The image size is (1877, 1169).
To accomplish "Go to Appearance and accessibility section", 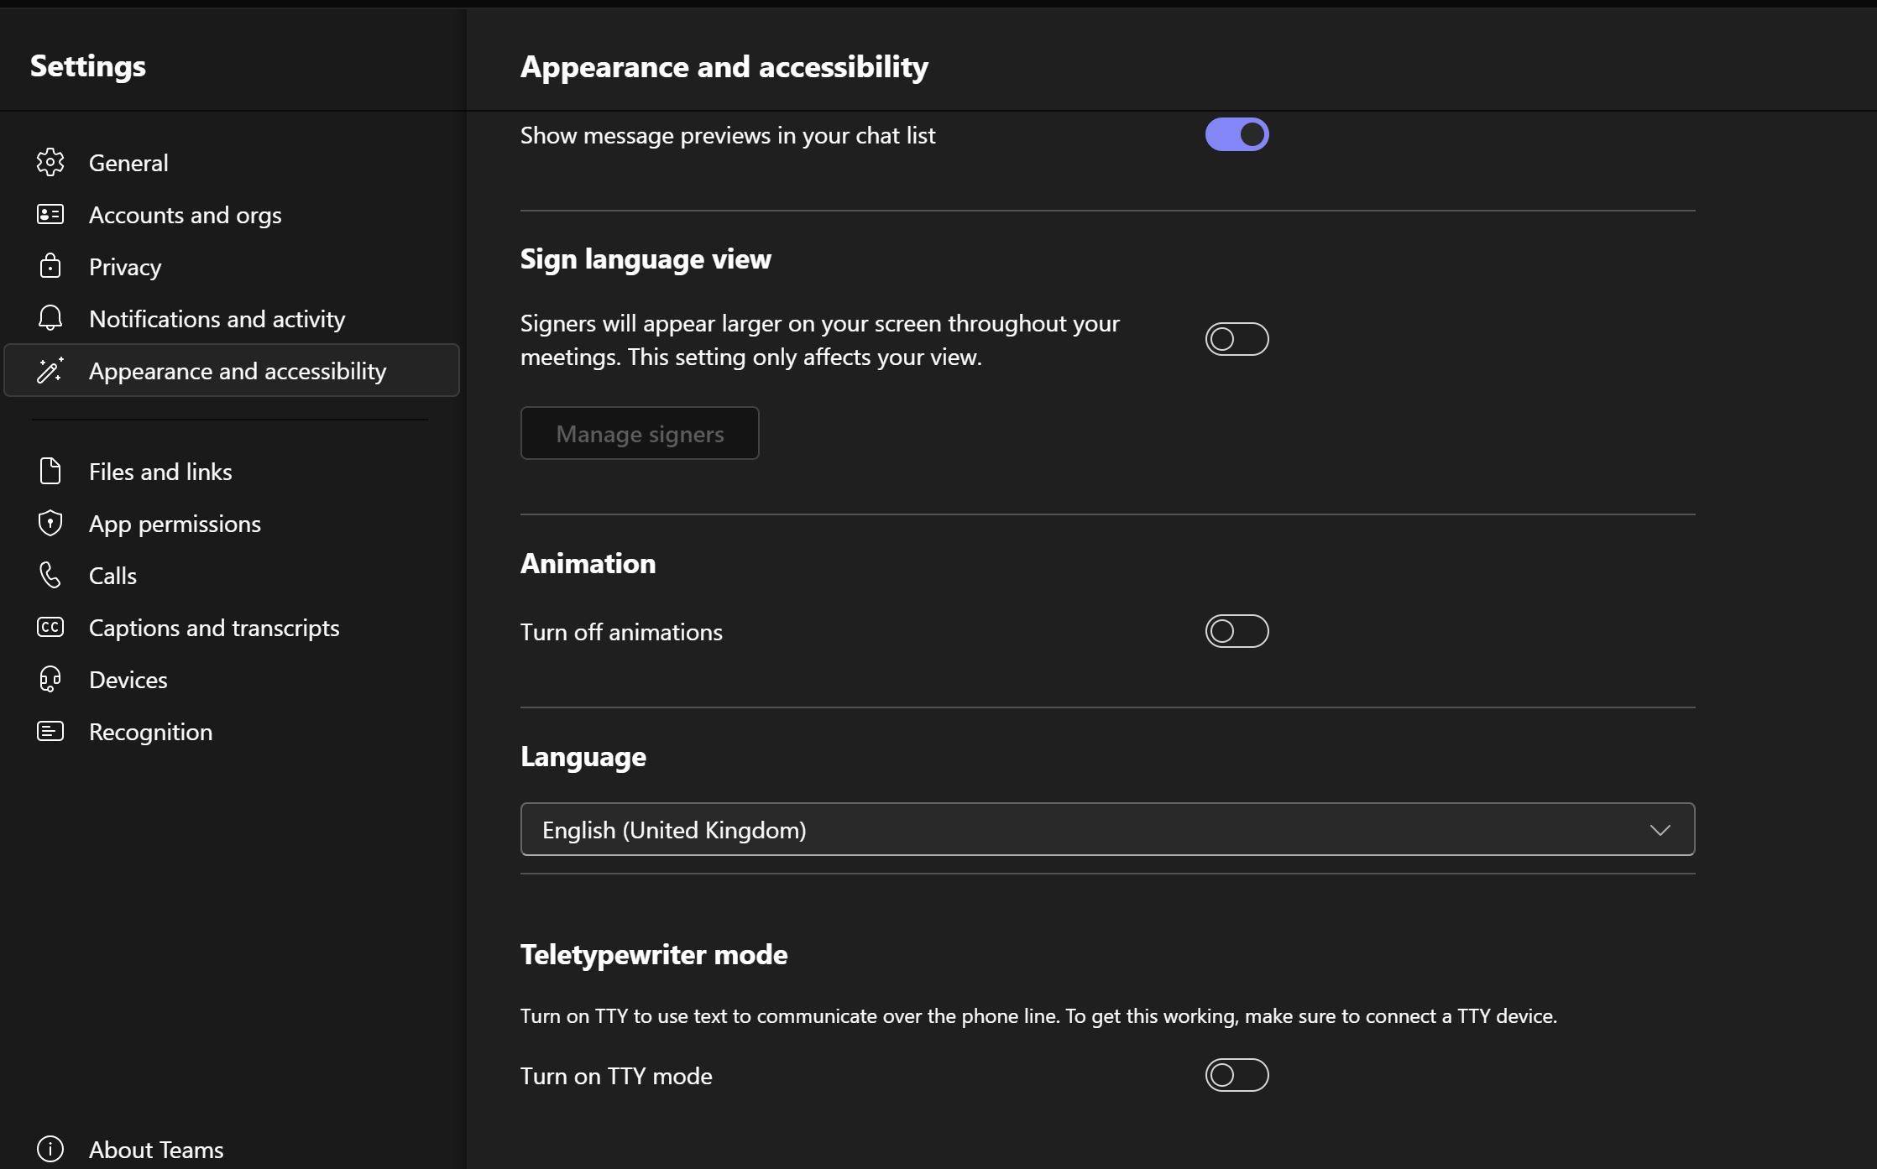I will coord(238,371).
